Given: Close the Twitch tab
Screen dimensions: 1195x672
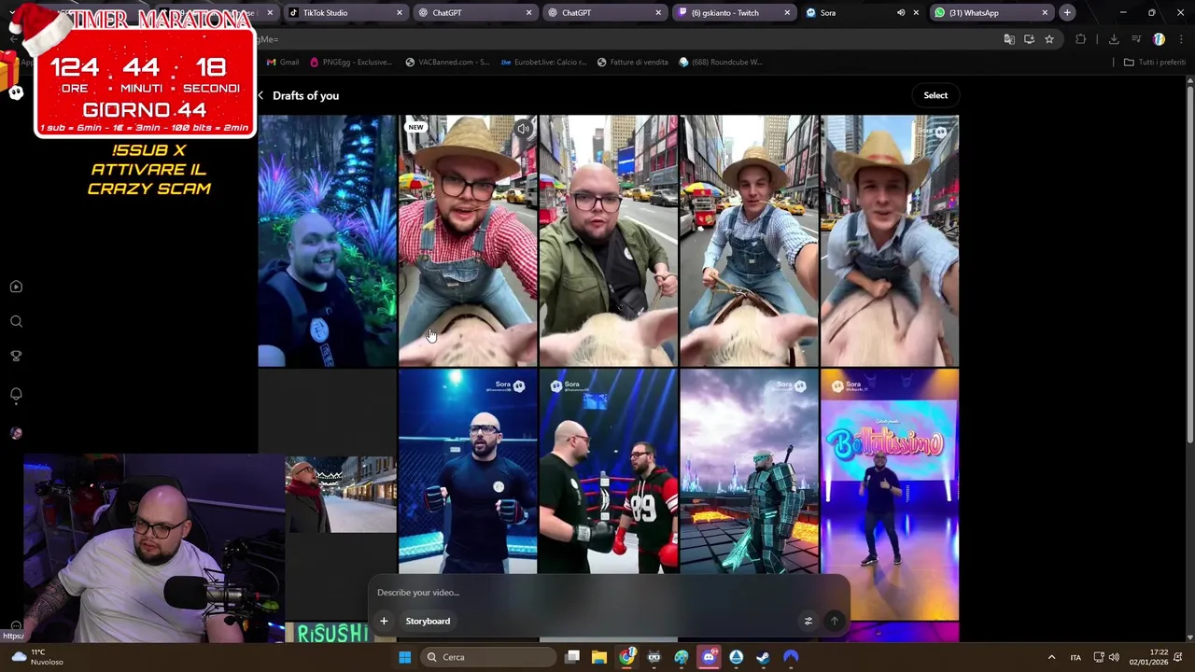Looking at the screenshot, I should point(787,13).
